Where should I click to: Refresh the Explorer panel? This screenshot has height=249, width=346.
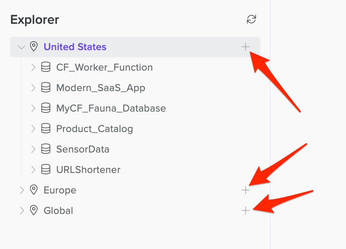pos(251,19)
